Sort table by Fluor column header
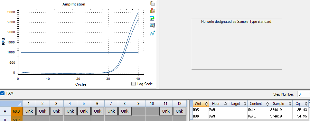The width and height of the screenshot is (310, 121). pos(218,104)
